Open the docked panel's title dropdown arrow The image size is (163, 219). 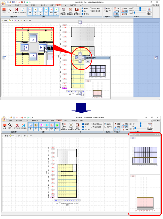pyautogui.click(x=155, y=135)
